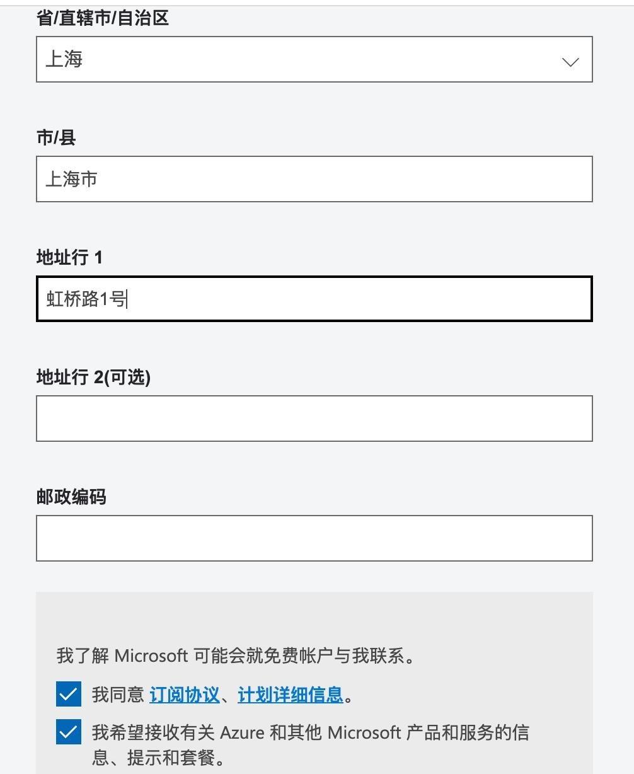Click the 我同意 text beside the checkbox
Viewport: 634px width, 774px height.
(118, 695)
